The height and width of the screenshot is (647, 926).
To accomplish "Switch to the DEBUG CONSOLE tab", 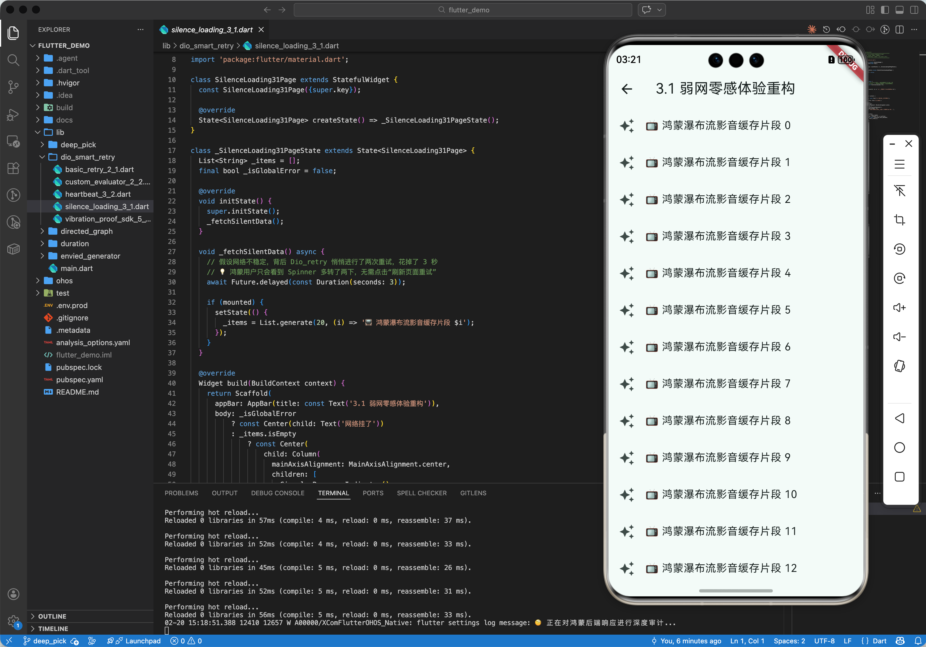I will [x=277, y=493].
